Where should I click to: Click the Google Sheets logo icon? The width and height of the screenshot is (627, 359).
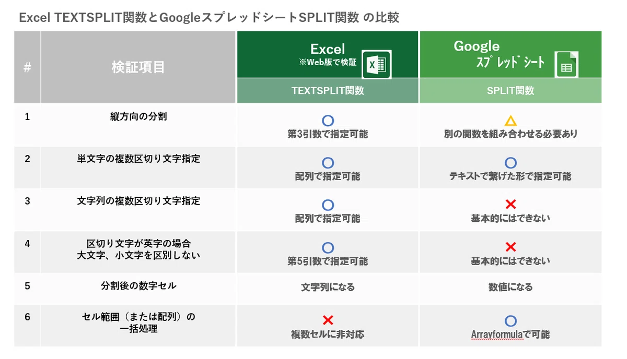566,64
